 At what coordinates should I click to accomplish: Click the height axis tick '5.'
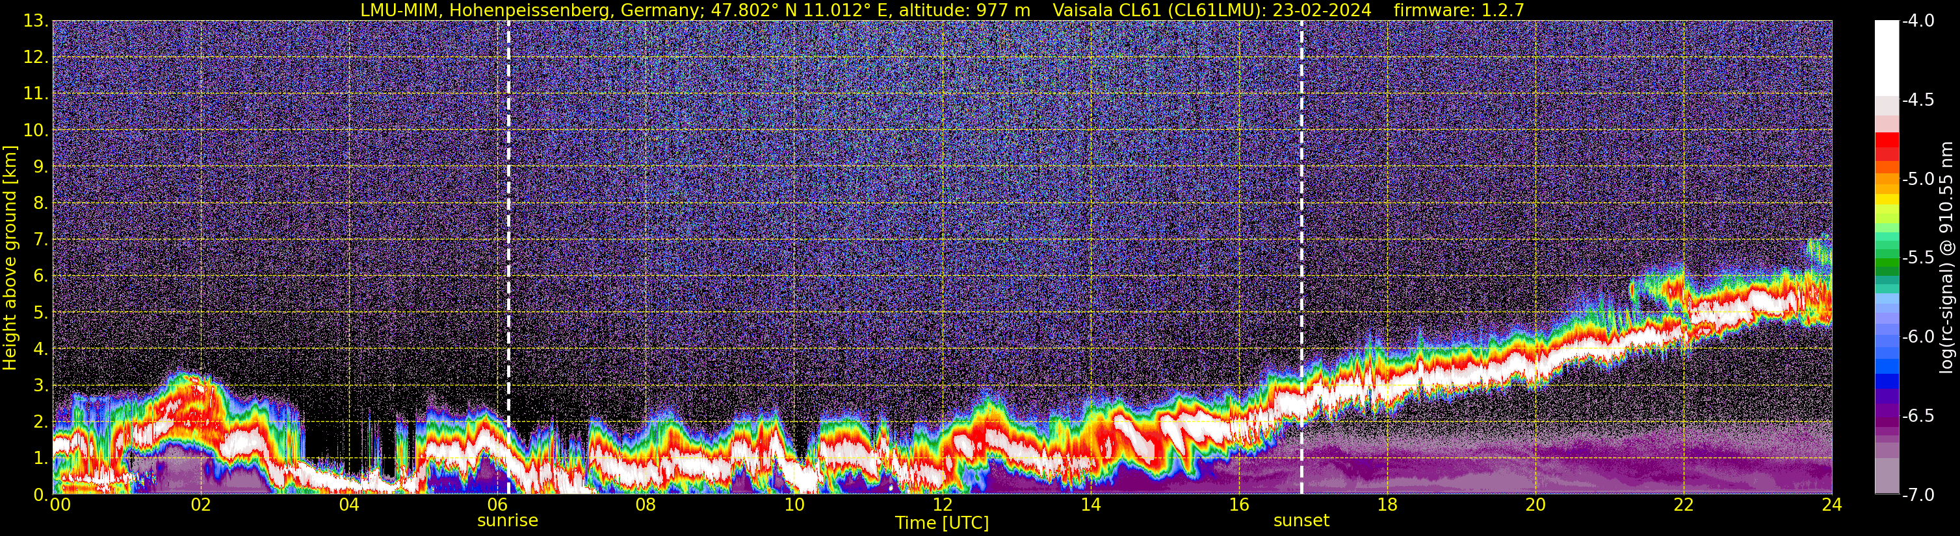[41, 313]
